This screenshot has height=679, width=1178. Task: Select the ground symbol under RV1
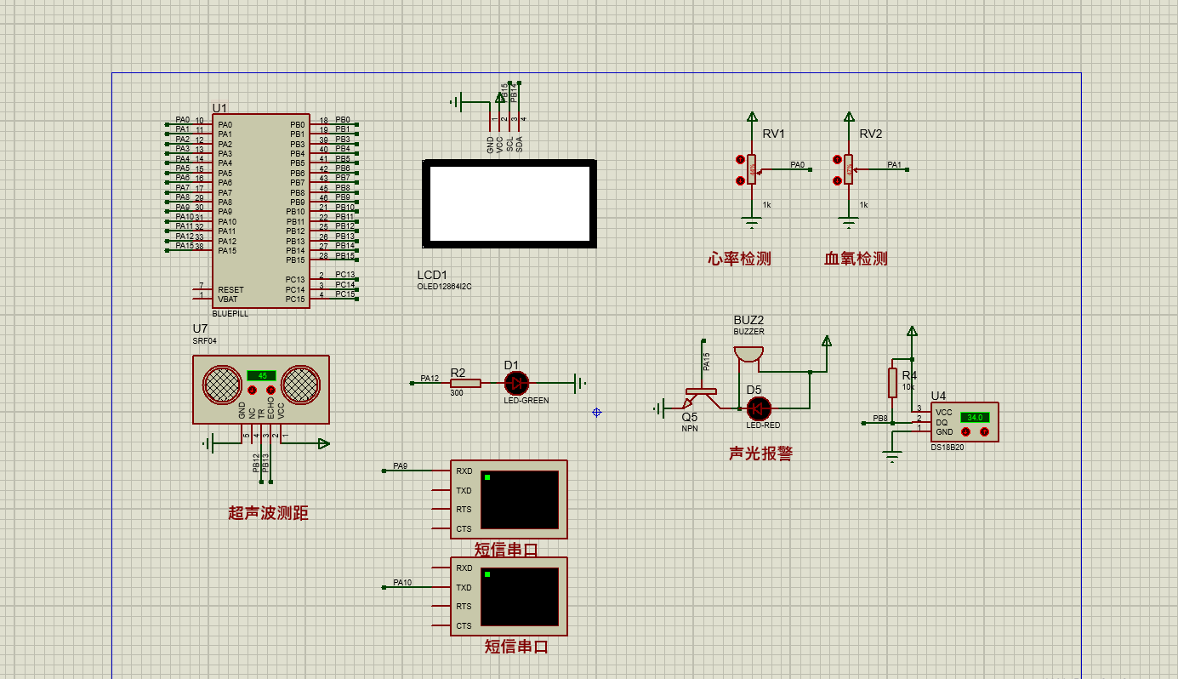tap(751, 223)
